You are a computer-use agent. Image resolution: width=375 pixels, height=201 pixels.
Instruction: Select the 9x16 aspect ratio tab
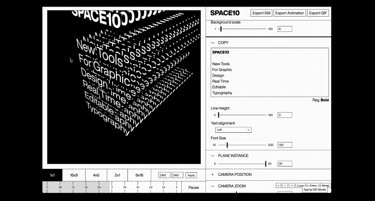[139, 175]
